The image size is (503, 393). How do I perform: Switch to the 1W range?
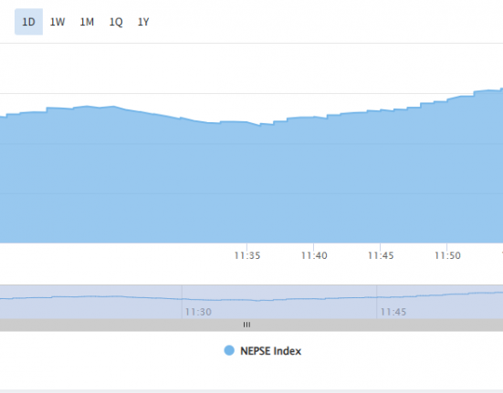click(58, 22)
